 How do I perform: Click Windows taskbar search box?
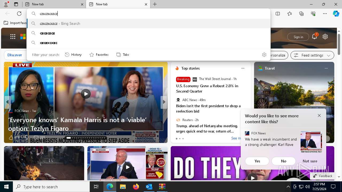[51, 187]
